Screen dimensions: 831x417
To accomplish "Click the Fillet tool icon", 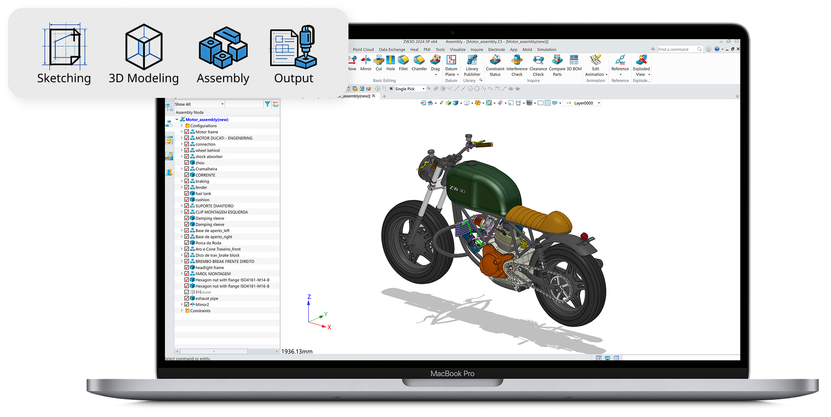I will [403, 60].
